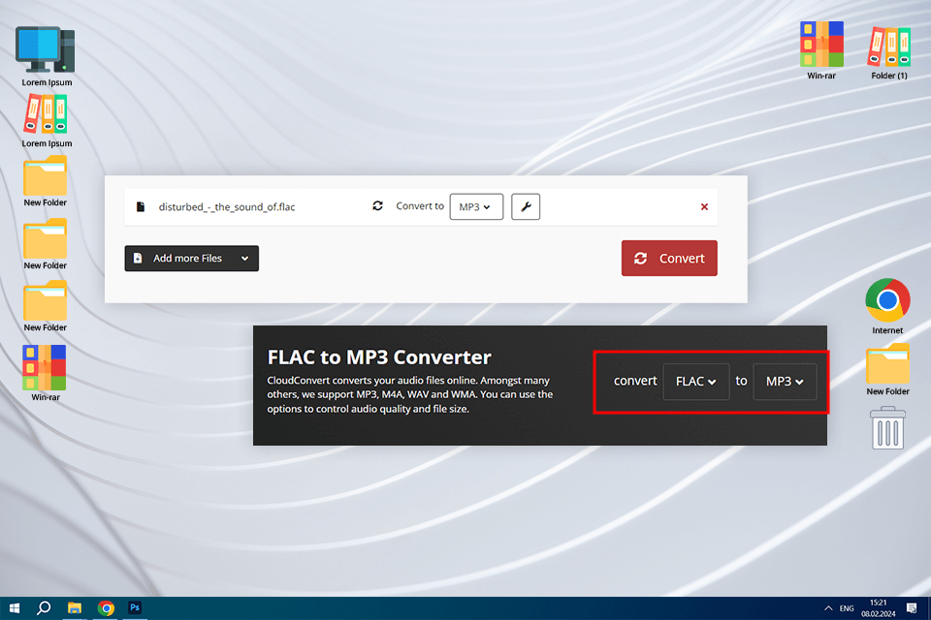931x620 pixels.
Task: Select the third New Folder on left side
Action: click(46, 306)
